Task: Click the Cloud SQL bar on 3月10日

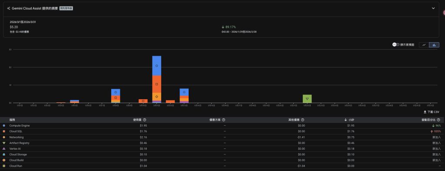Action: pyautogui.click(x=143, y=101)
